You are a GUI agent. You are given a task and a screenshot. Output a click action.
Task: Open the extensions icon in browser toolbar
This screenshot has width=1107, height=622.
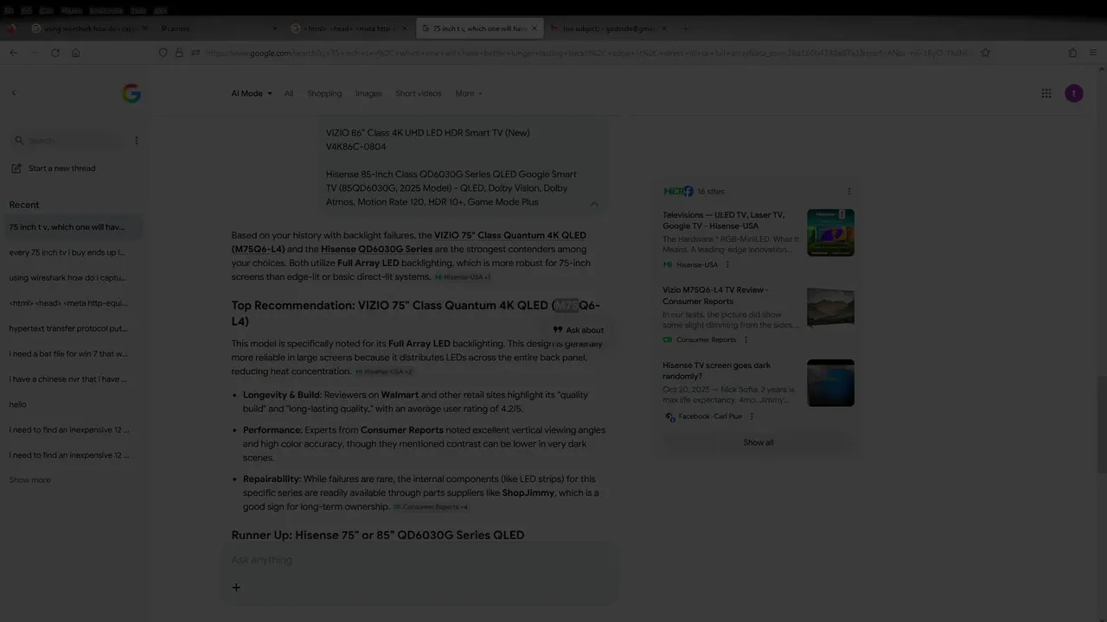point(1072,53)
